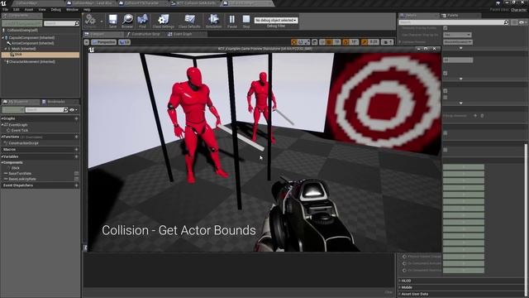This screenshot has width=529, height=298.
Task: Select Mesh (Inherited) in the components tree
Action: pos(24,49)
